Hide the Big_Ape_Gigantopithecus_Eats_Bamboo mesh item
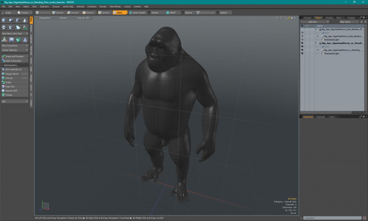The width and height of the screenshot is (368, 221). click(302, 36)
